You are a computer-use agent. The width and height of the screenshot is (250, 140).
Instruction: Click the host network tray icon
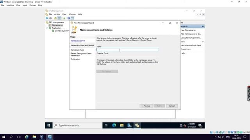pos(220,137)
